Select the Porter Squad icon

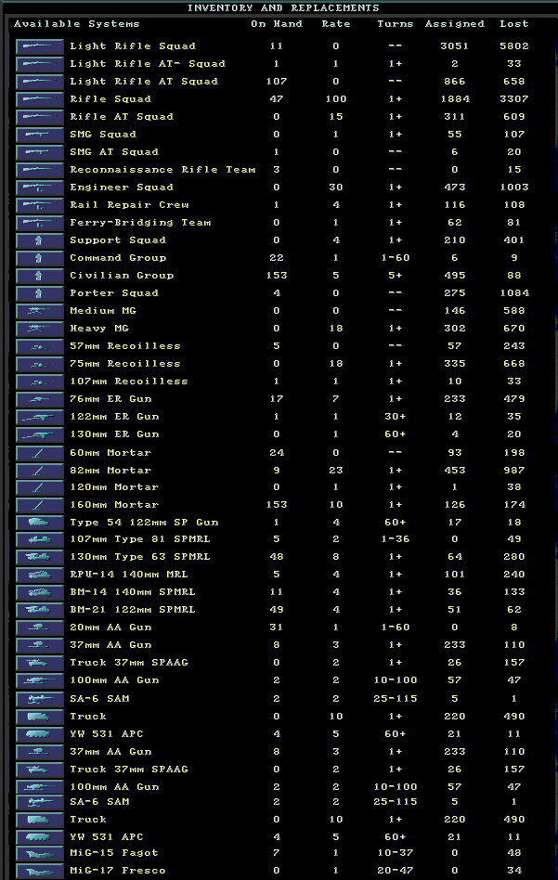(39, 293)
